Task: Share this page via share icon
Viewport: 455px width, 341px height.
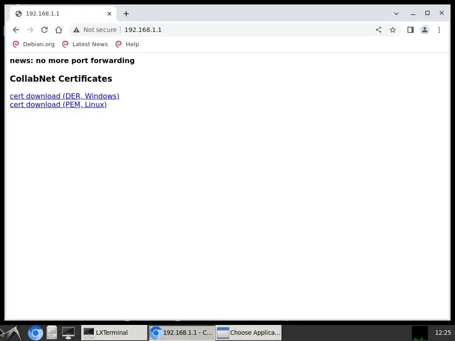Action: (379, 30)
